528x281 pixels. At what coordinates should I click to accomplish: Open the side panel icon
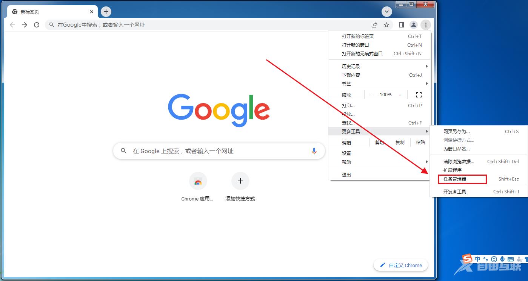coord(402,25)
